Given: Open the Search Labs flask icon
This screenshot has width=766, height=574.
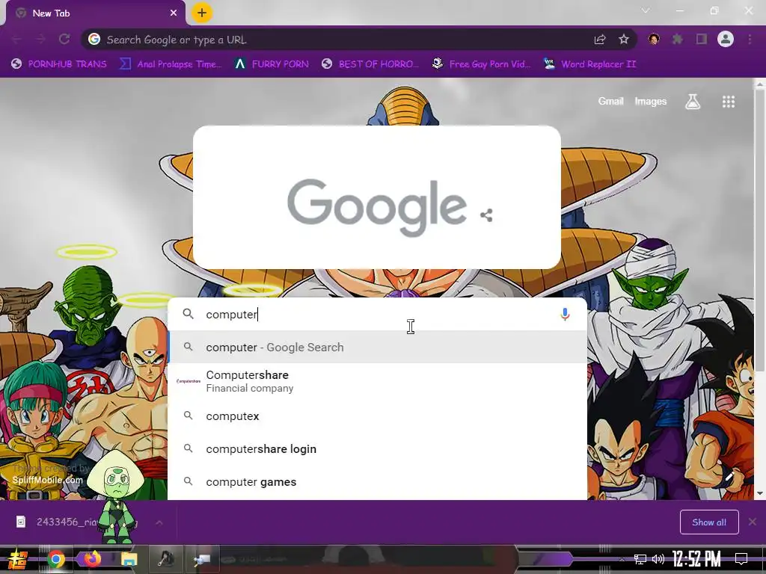Looking at the screenshot, I should 693,101.
